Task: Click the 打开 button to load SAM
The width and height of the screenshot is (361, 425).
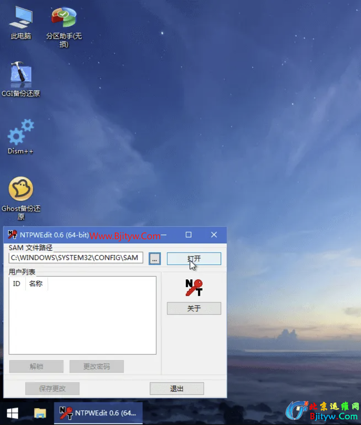Action: click(x=194, y=258)
